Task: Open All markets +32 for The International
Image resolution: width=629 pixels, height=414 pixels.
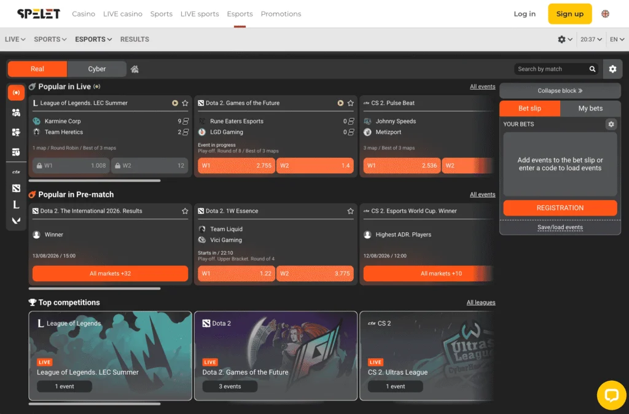Action: click(111, 273)
